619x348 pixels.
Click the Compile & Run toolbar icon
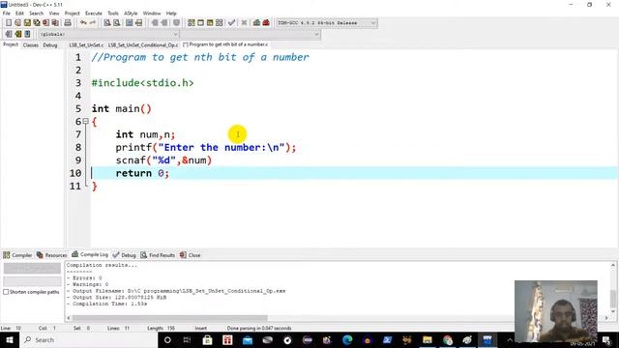tap(210, 23)
